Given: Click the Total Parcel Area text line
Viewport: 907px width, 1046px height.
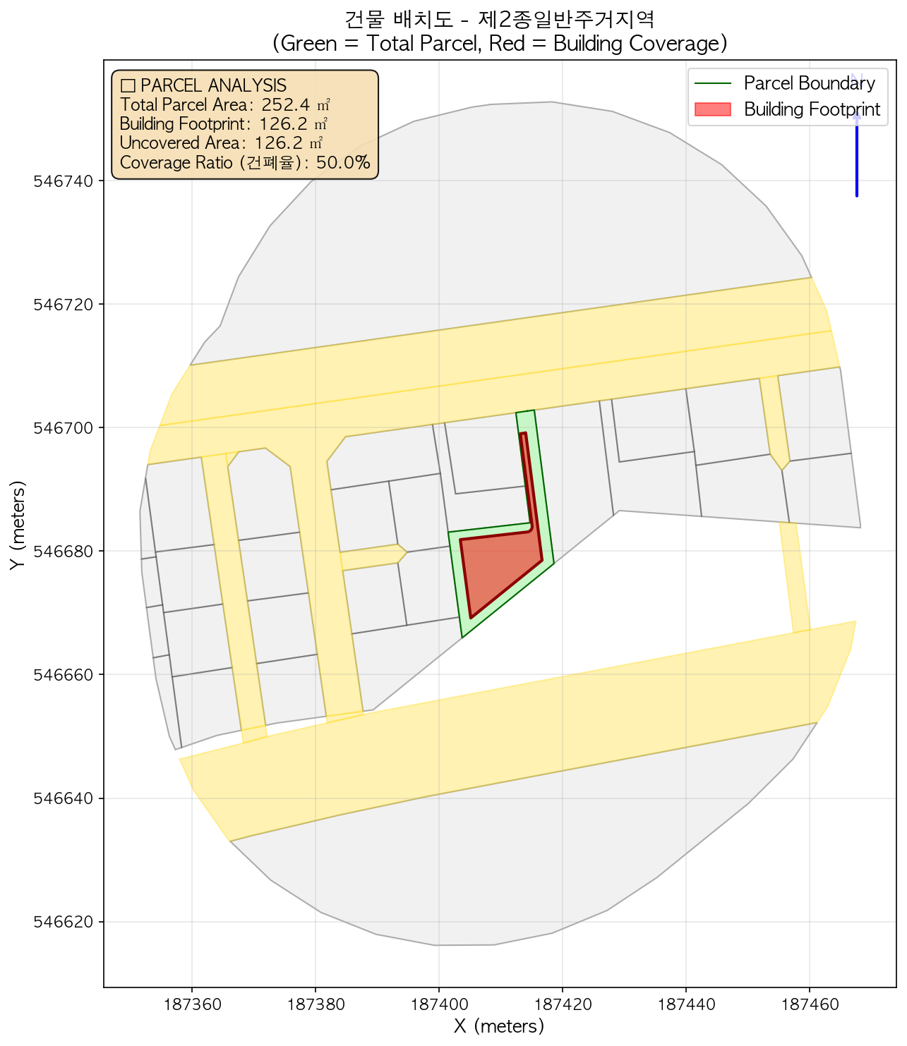Looking at the screenshot, I should [x=224, y=105].
